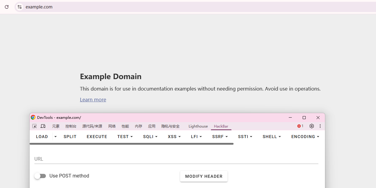Switch to the Lighthouse tab

click(198, 126)
